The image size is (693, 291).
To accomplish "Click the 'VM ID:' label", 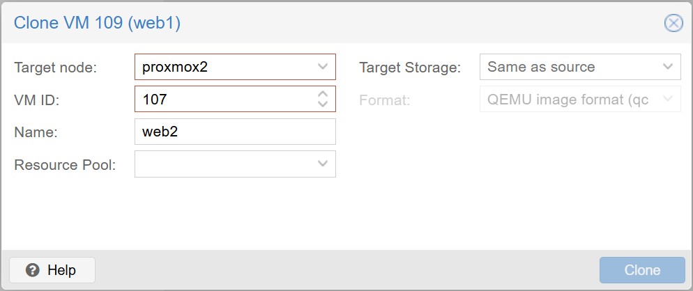I will coord(37,100).
